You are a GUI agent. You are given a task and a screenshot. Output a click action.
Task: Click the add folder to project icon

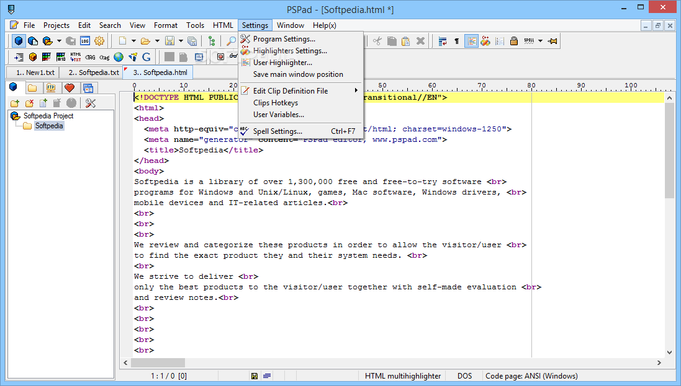[x=15, y=103]
